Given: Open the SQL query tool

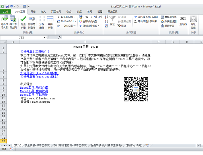Looking at the screenshot, I should pos(183,21).
